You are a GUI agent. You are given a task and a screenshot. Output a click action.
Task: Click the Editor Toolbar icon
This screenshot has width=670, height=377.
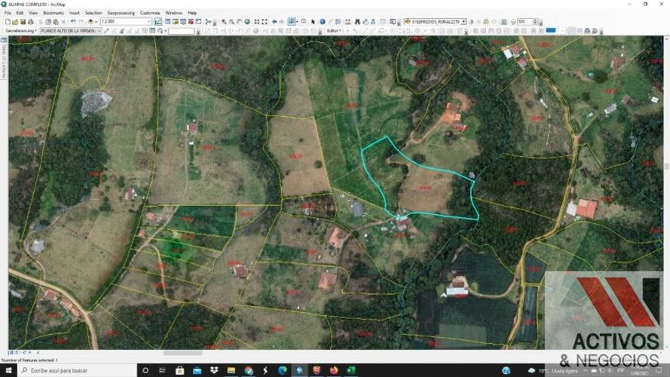[158, 21]
